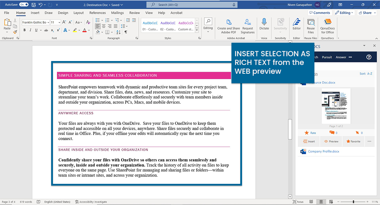The image size is (380, 205).
Task: Switch to the References tab
Action: [97, 13]
